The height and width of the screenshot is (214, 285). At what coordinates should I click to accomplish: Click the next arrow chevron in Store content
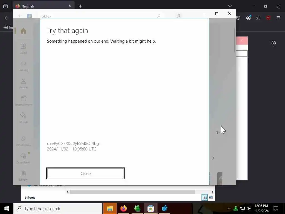[x=213, y=158]
